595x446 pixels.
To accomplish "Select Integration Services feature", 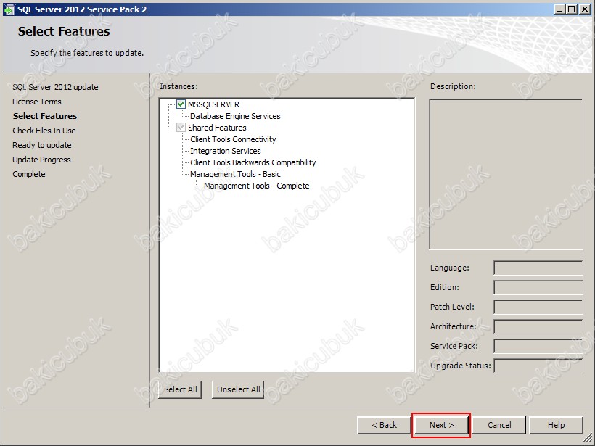I will [x=226, y=151].
